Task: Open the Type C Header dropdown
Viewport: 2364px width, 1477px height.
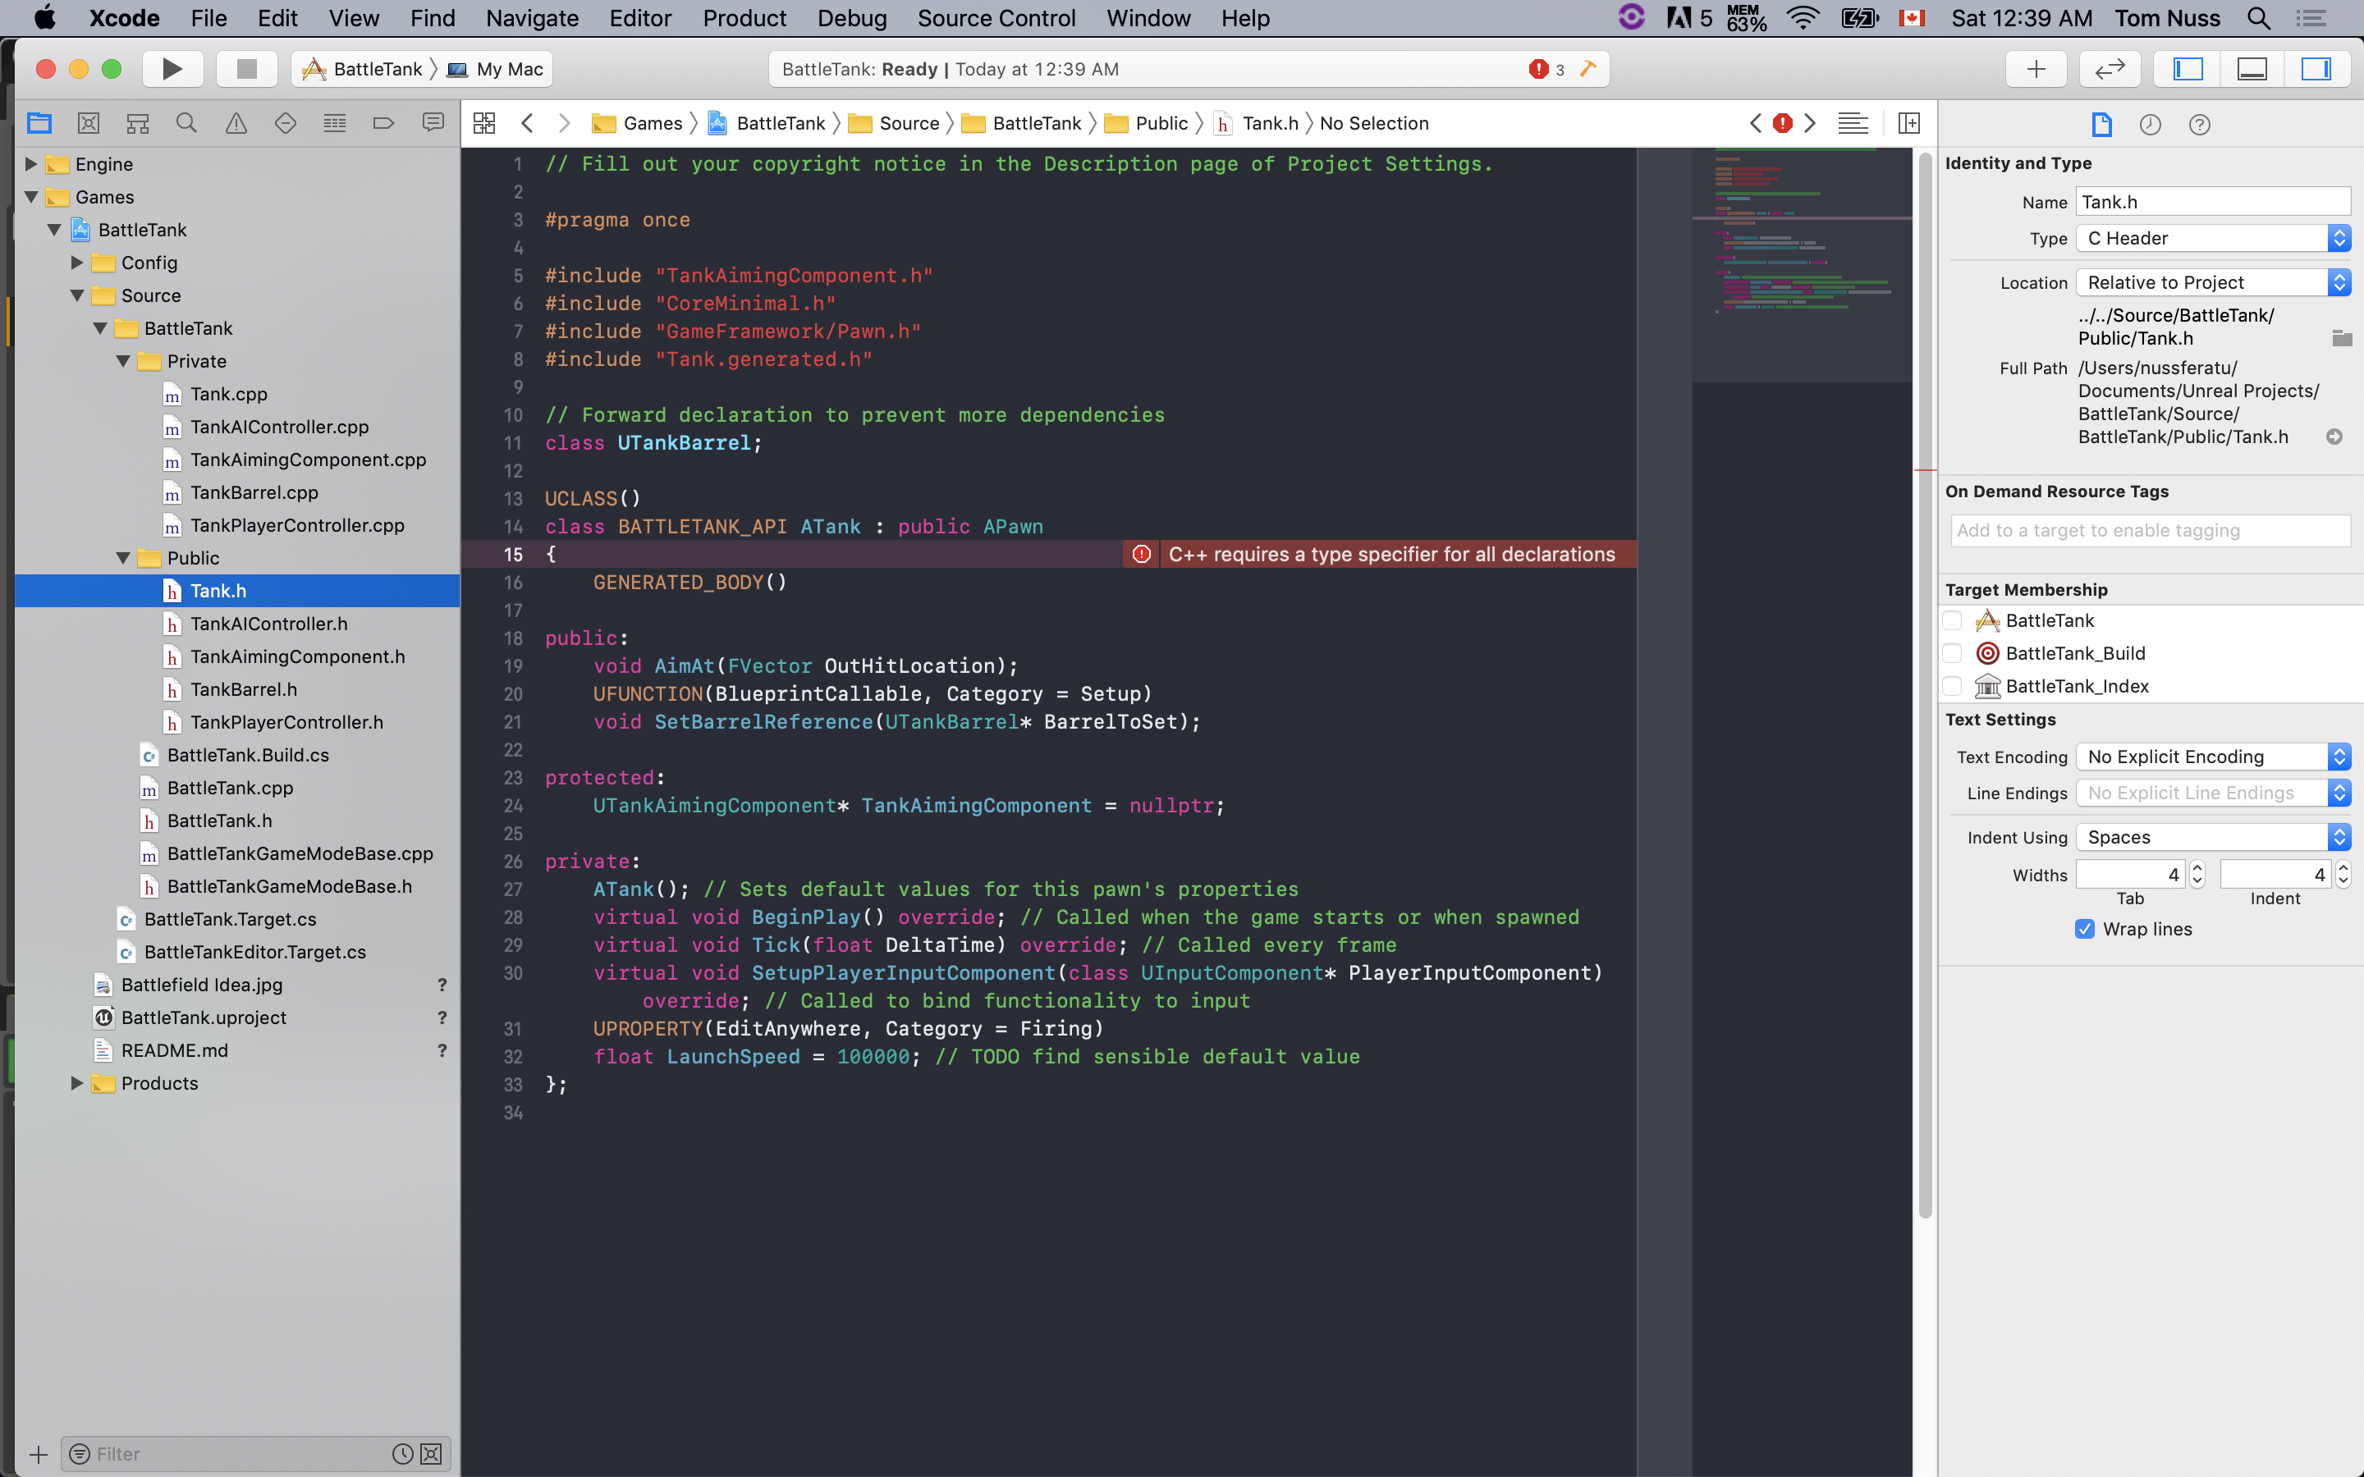Action: click(x=2213, y=238)
